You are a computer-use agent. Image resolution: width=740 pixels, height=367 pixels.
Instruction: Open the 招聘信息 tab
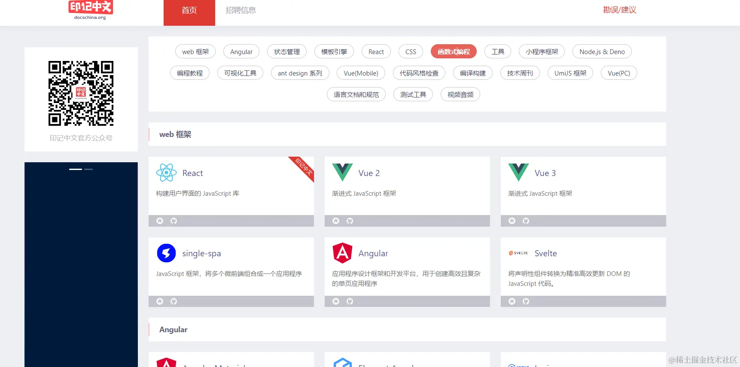click(x=241, y=10)
